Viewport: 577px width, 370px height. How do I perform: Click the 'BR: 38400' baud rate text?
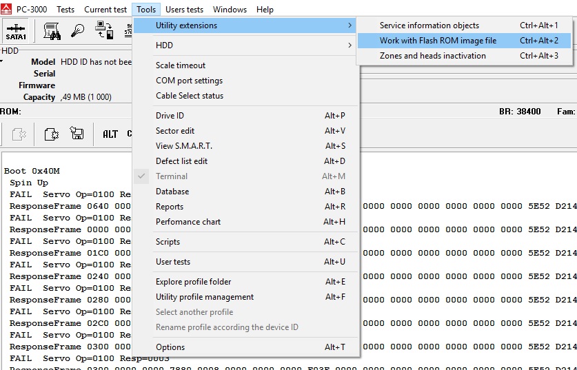(x=520, y=112)
